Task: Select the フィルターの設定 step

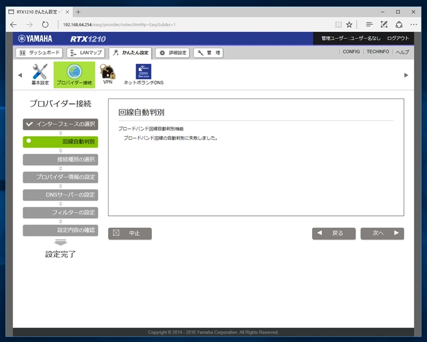Action: pyautogui.click(x=60, y=213)
